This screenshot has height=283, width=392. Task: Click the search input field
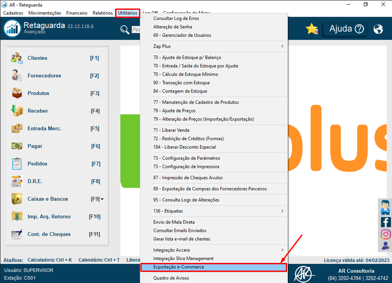[x=136, y=30]
